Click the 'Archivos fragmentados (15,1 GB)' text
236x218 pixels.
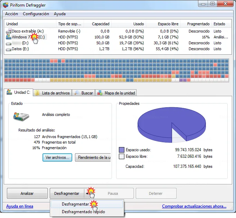[69, 137]
